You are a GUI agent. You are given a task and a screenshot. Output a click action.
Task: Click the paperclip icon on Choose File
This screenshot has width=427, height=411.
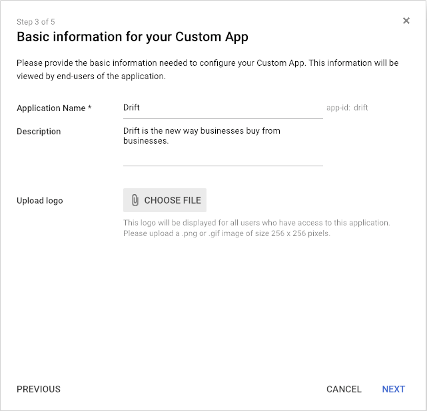(x=135, y=200)
